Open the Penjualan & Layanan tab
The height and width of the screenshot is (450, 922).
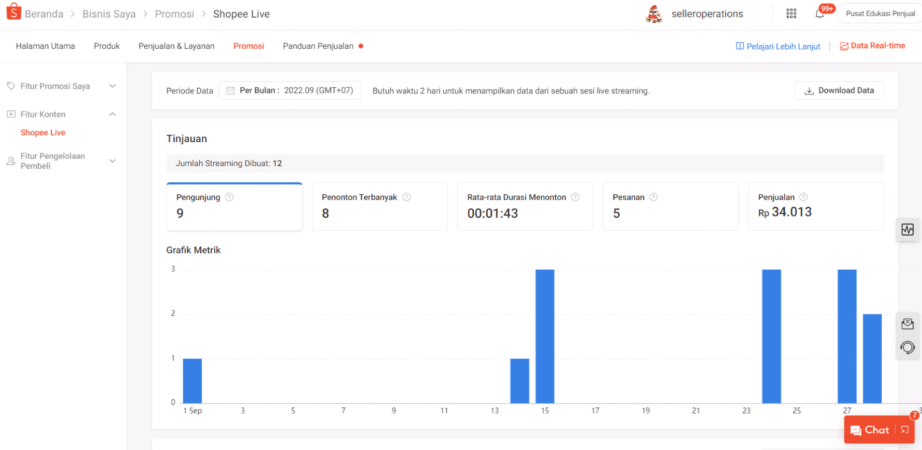coord(176,46)
